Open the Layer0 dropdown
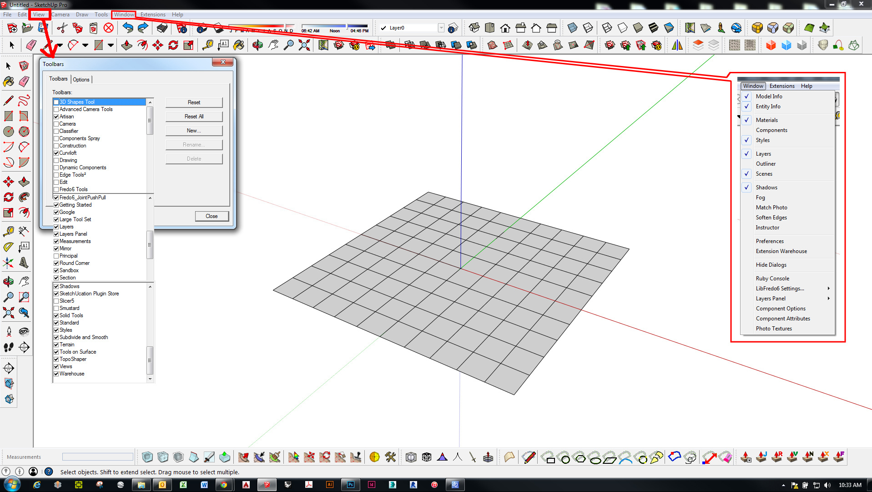The image size is (872, 492). click(440, 28)
